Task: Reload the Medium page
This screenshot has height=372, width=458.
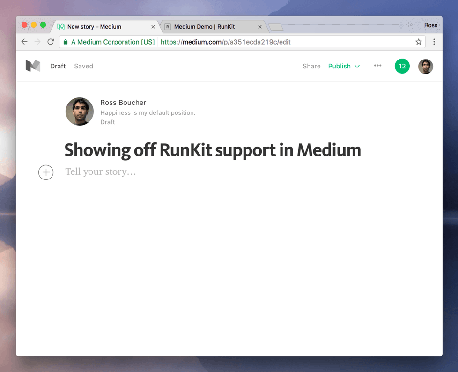Action: [51, 42]
